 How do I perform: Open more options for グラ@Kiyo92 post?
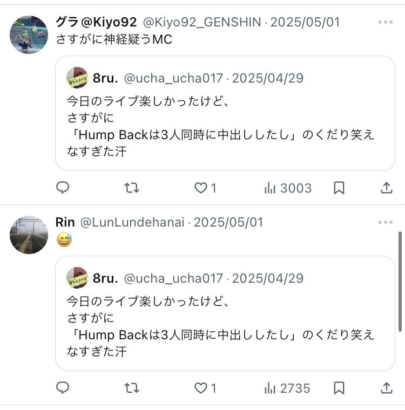[386, 22]
